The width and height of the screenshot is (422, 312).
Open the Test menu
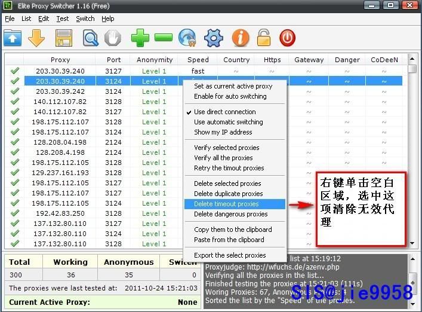[x=63, y=19]
